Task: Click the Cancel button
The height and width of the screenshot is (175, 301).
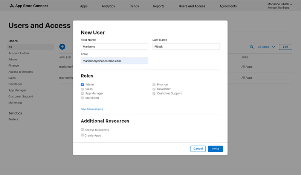Action: (198, 149)
